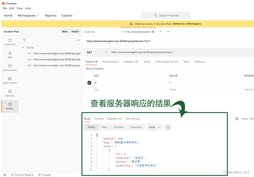
Task: Click the New button in Scratch Pad
Action: coord(65,31)
